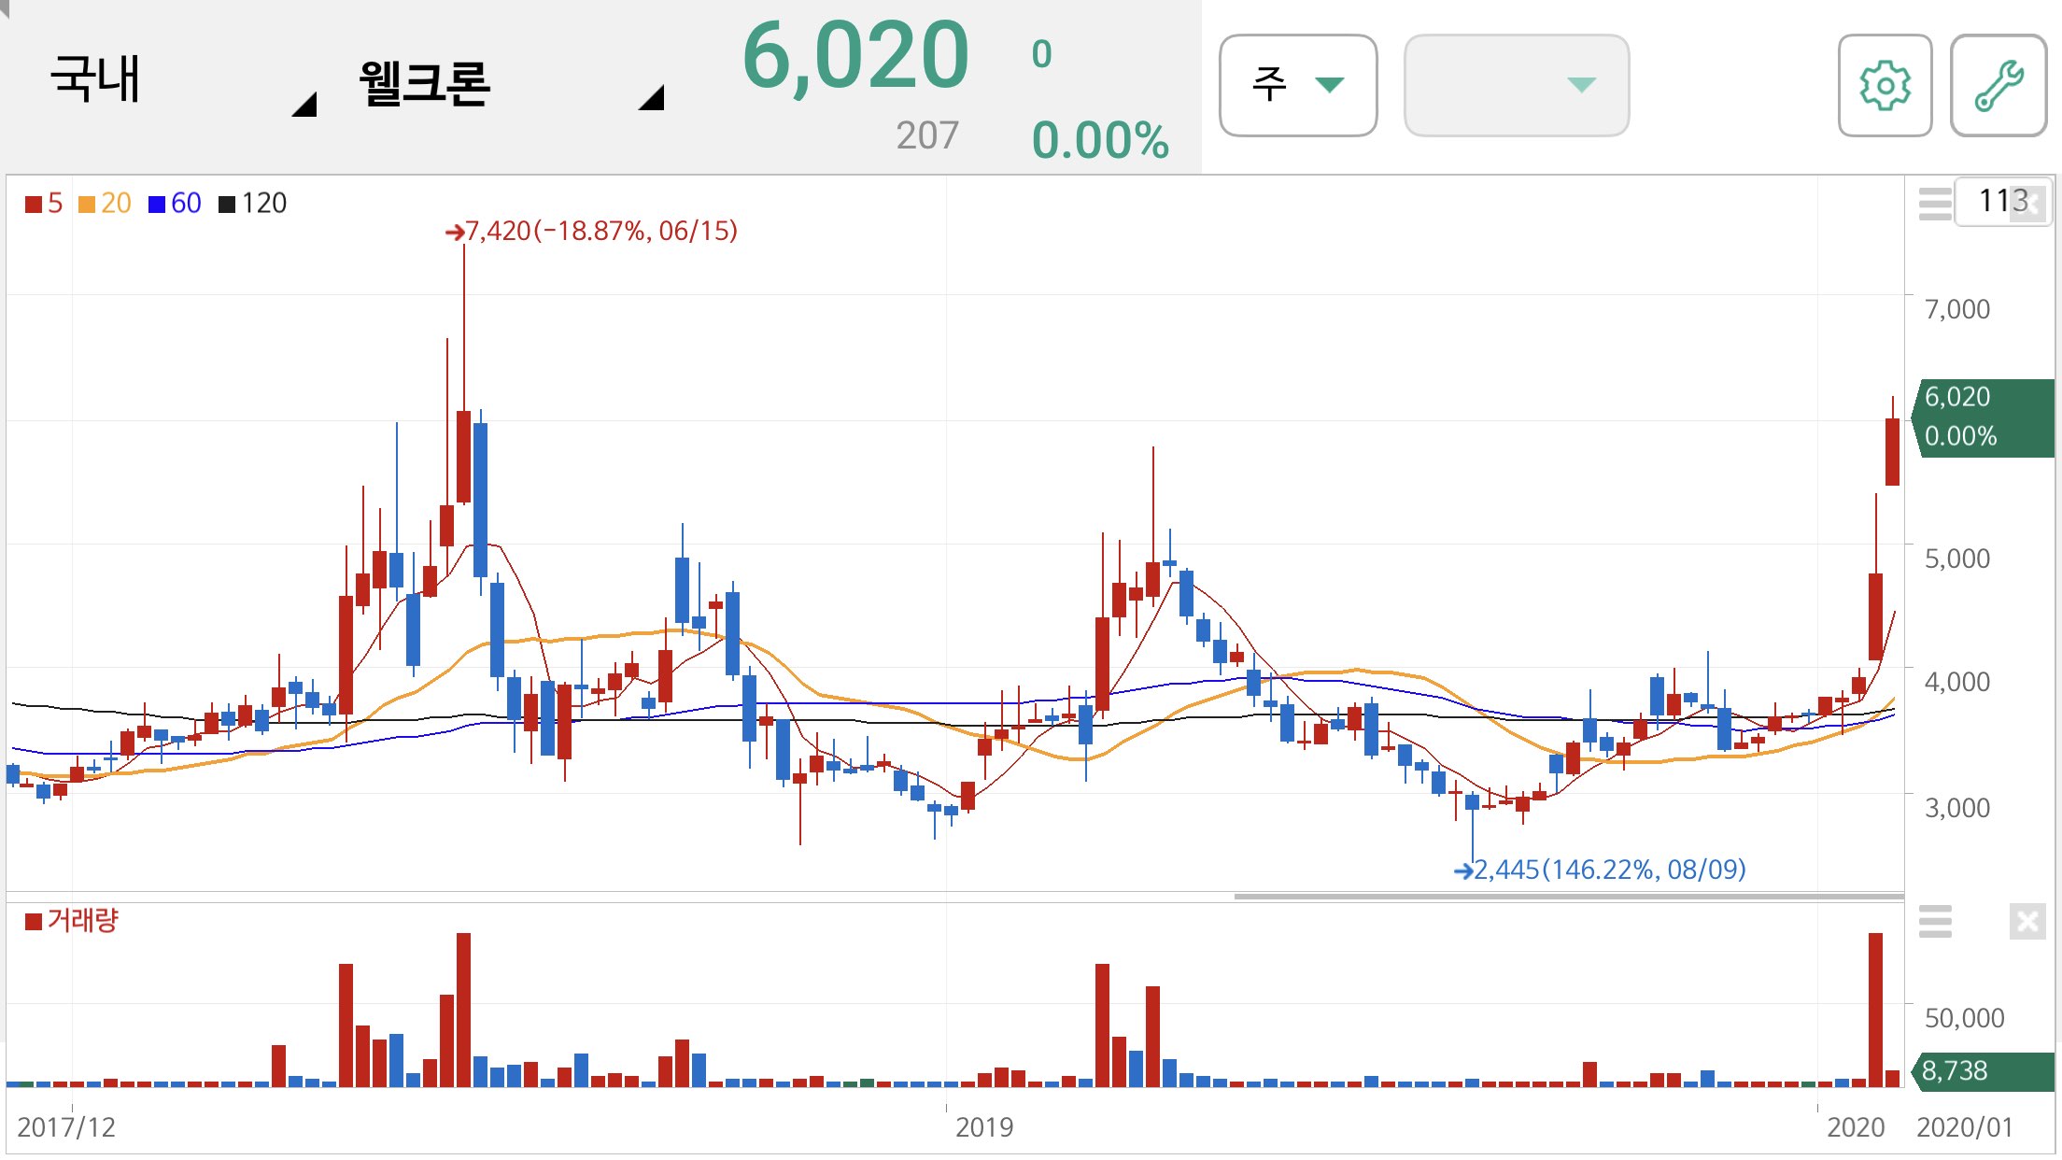Click the 2020/01 date axis label
This screenshot has width=2062, height=1160.
tap(1965, 1127)
